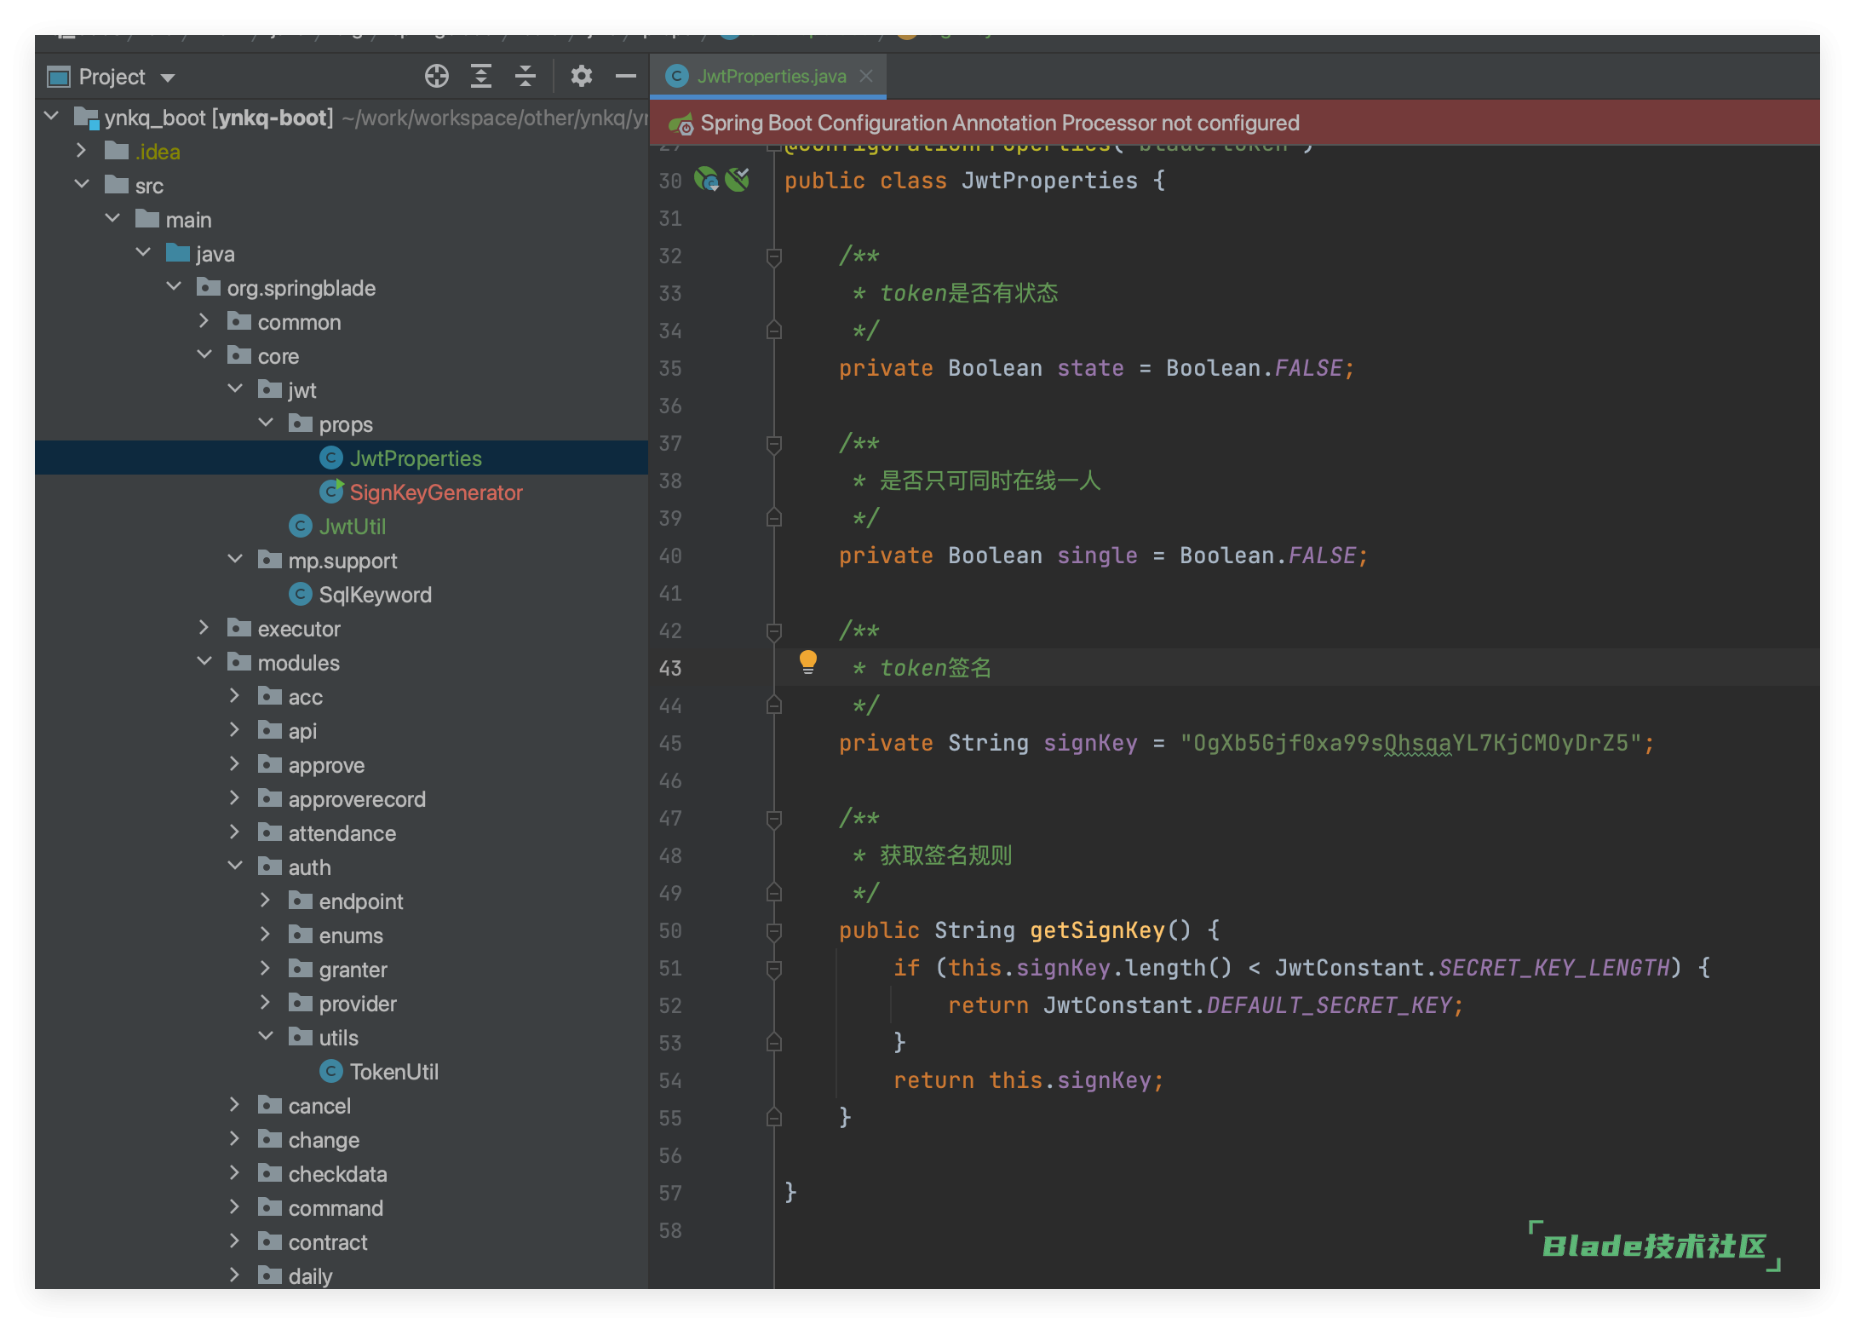This screenshot has height=1324, width=1855.
Task: Fold the javadoc comment starting at line 47
Action: [774, 819]
